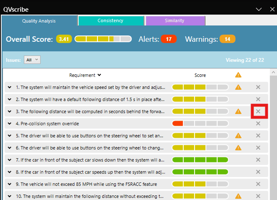
Task: Expand requirement 1 about vehicle speed
Action: pos(9,87)
